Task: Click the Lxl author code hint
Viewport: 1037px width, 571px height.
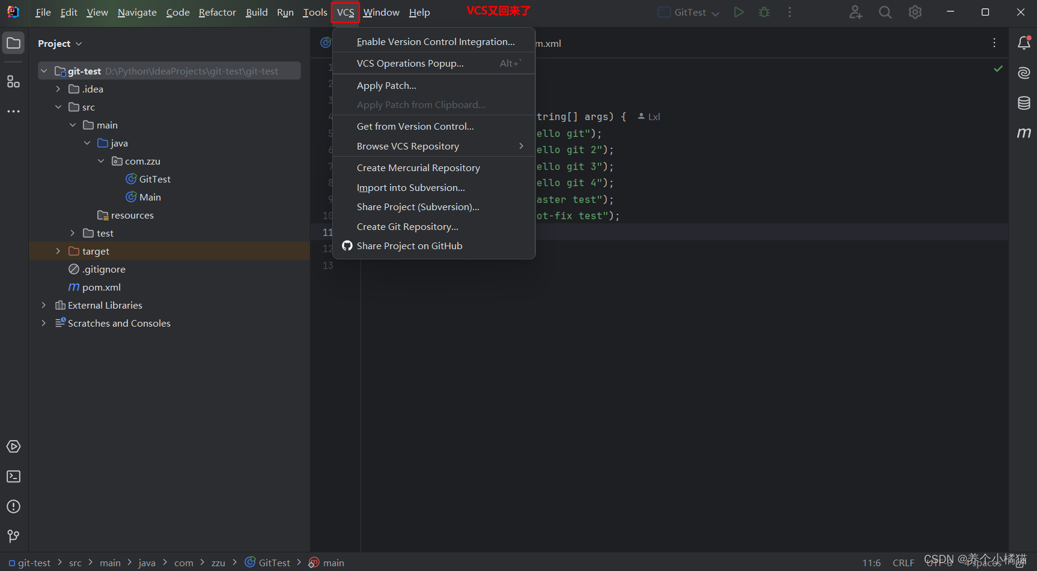Action: 649,116
